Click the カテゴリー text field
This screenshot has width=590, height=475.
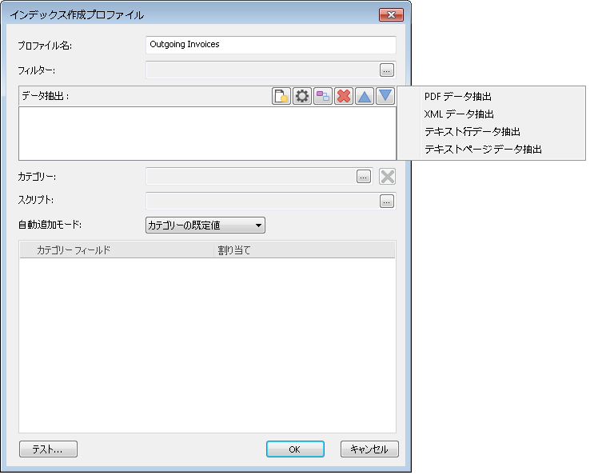tap(250, 177)
